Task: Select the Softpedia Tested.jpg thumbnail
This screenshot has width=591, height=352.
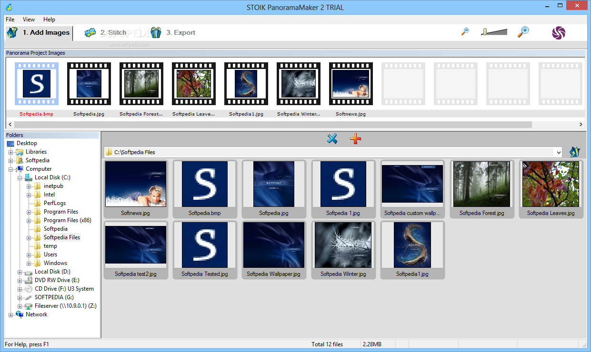Action: pyautogui.click(x=205, y=250)
